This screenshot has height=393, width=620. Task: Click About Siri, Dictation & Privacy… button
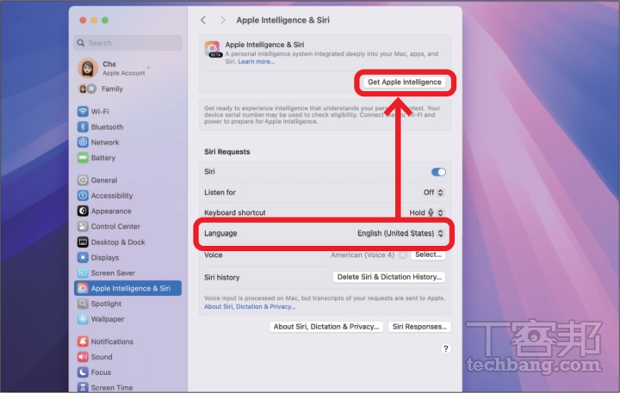click(326, 327)
